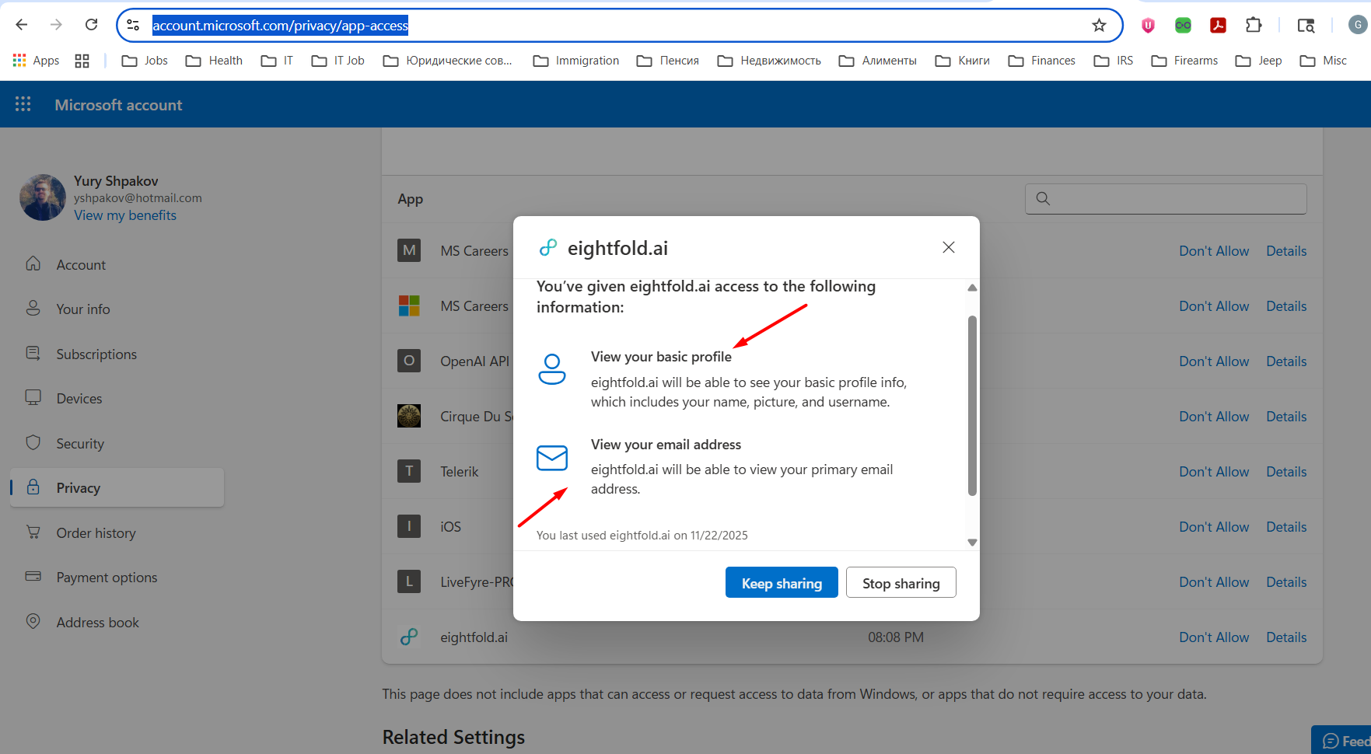
Task: Open the IRS bookmark folder
Action: click(x=1113, y=61)
